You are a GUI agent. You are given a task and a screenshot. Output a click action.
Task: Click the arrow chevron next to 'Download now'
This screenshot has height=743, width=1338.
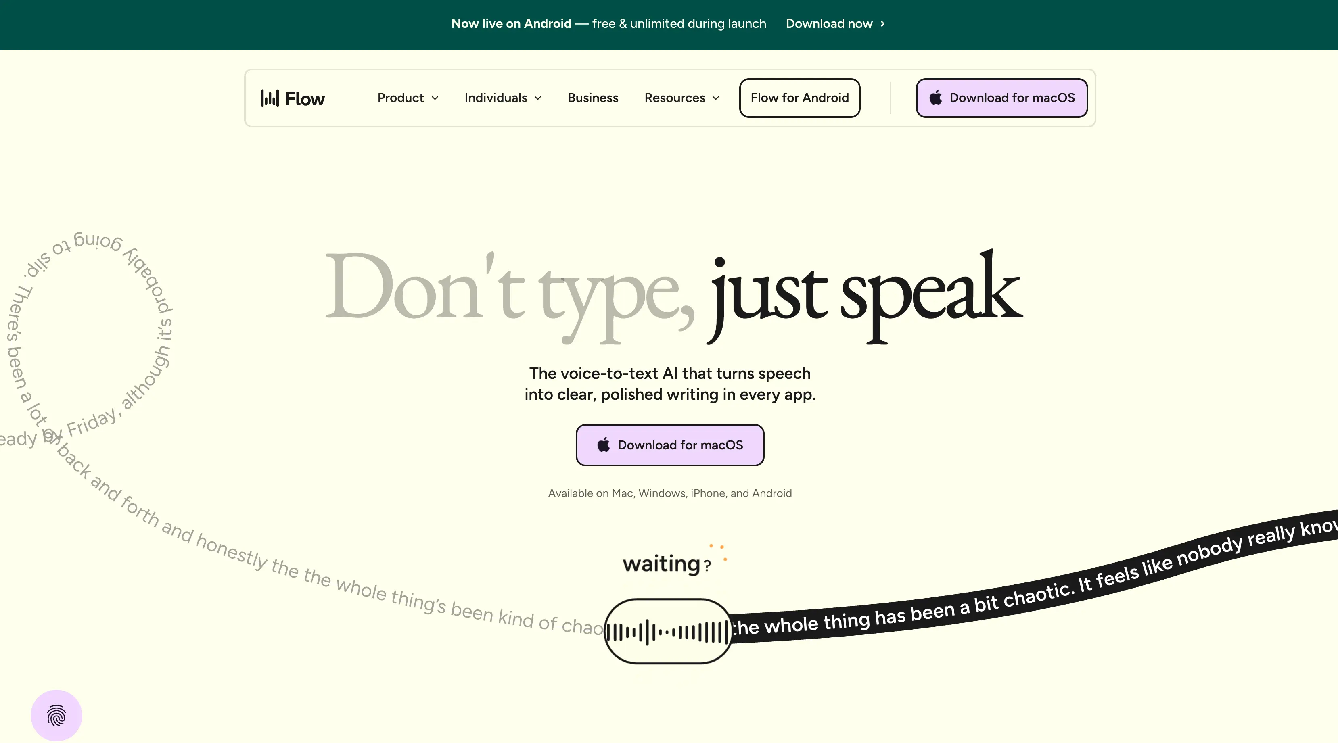(x=882, y=24)
